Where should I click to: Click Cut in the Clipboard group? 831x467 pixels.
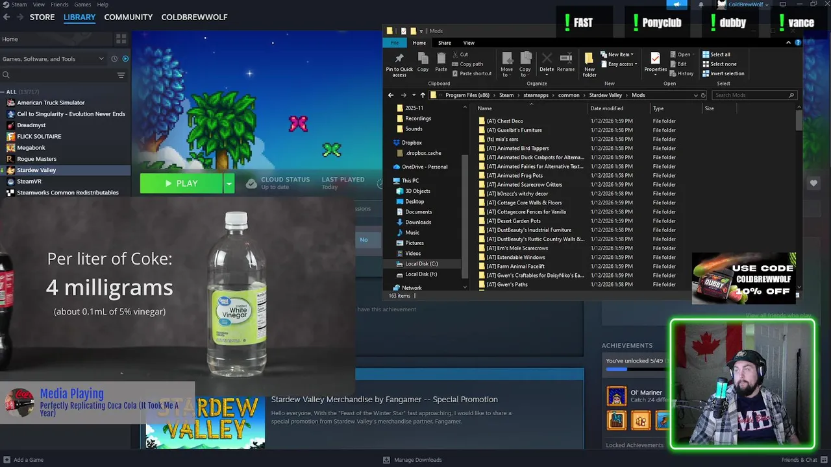[x=460, y=54]
